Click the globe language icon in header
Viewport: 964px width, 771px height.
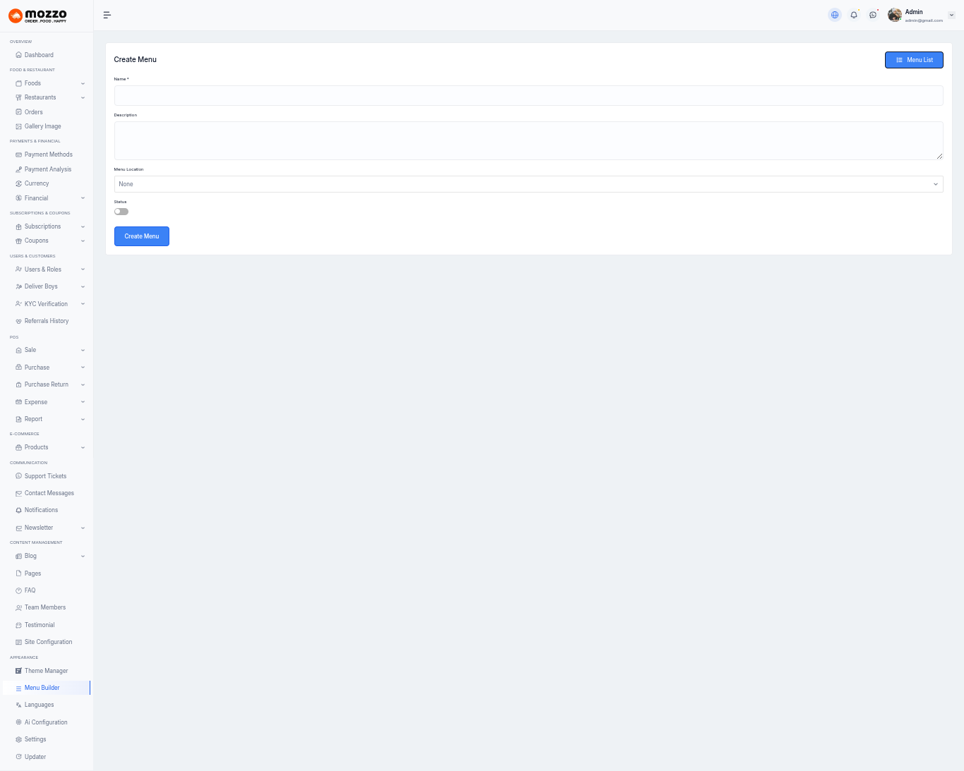[x=835, y=15]
